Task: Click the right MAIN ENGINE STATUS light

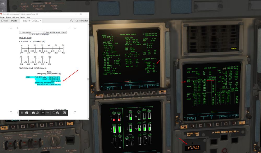Action: (x=235, y=140)
